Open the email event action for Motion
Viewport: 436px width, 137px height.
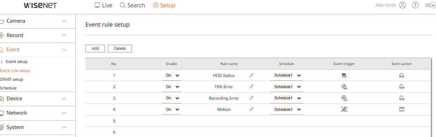pyautogui.click(x=401, y=109)
